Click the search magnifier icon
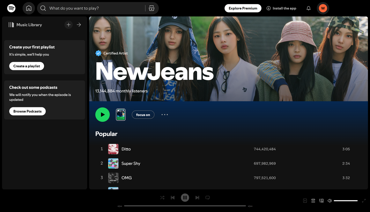Viewport: 370px width, 212px height. [43, 8]
